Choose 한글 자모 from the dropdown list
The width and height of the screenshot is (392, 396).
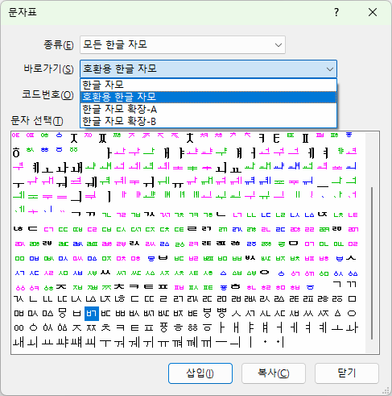(x=208, y=85)
